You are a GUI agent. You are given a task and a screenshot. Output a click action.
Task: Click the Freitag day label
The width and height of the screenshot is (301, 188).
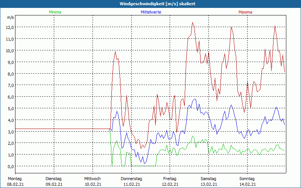coord(170,179)
